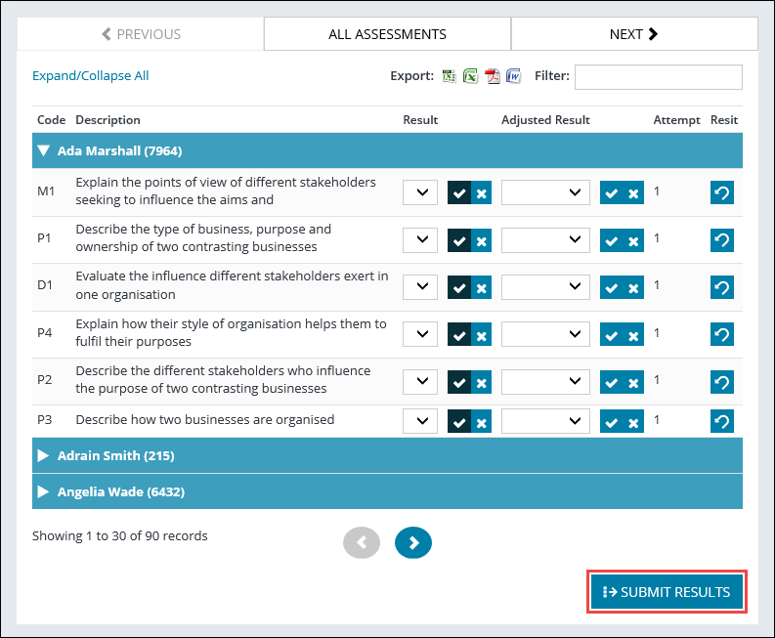Click Submit Results button
This screenshot has width=775, height=638.
point(667,592)
